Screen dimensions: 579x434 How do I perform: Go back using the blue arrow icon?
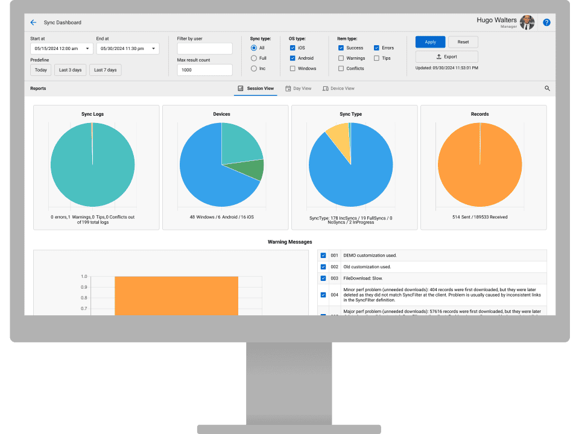coord(33,22)
